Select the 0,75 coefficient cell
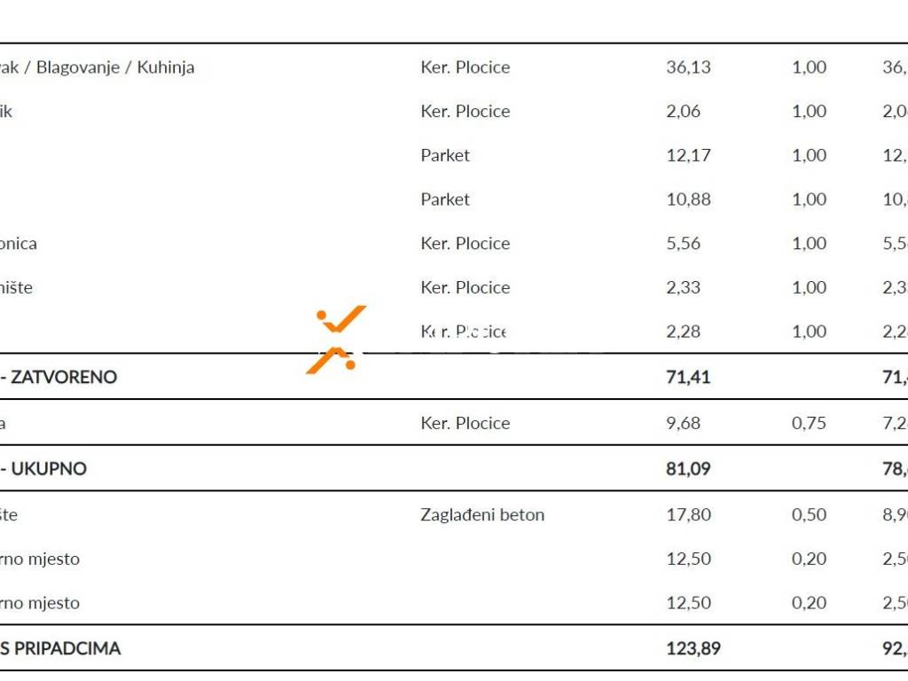This screenshot has height=681, width=908. click(x=809, y=423)
